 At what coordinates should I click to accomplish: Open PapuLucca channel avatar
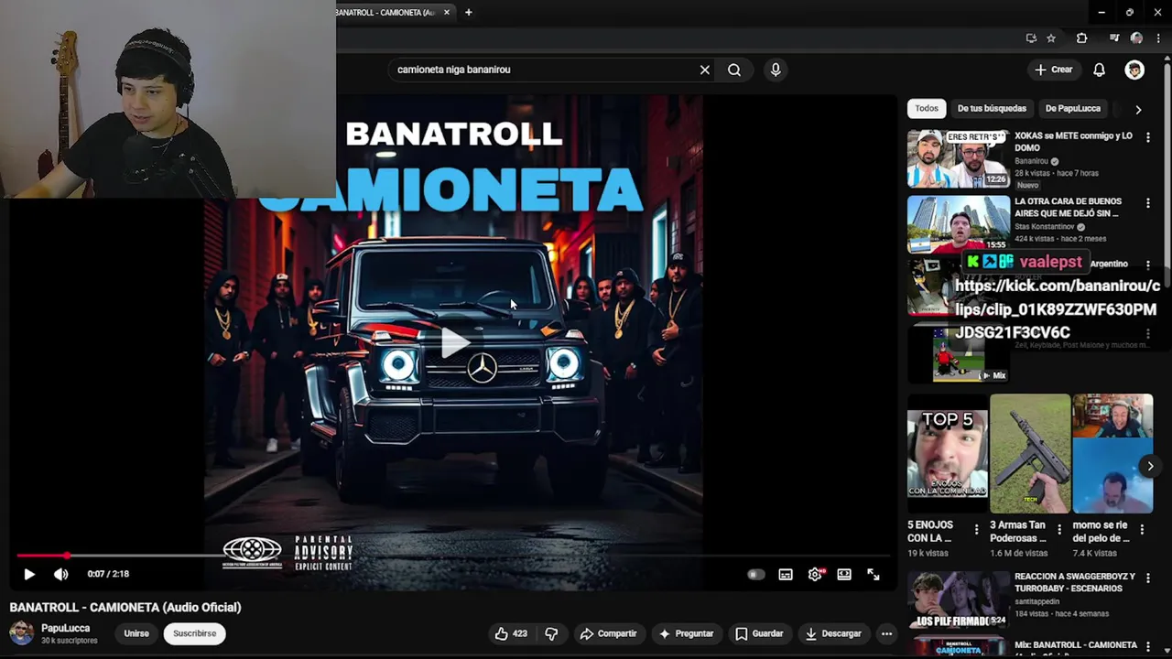click(21, 632)
